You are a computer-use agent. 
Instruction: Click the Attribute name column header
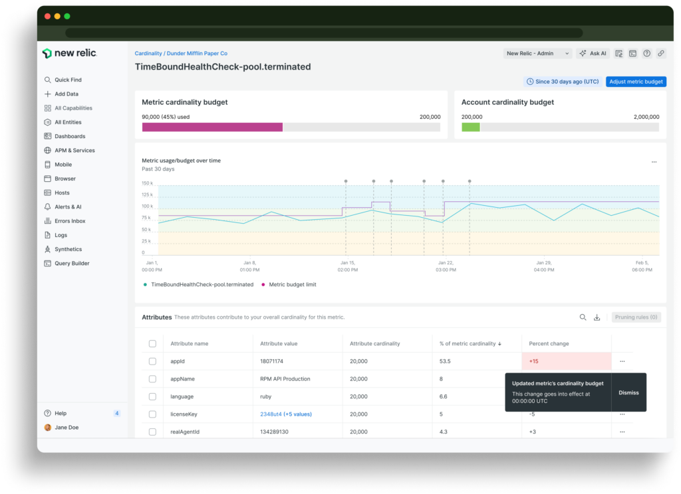(x=190, y=343)
